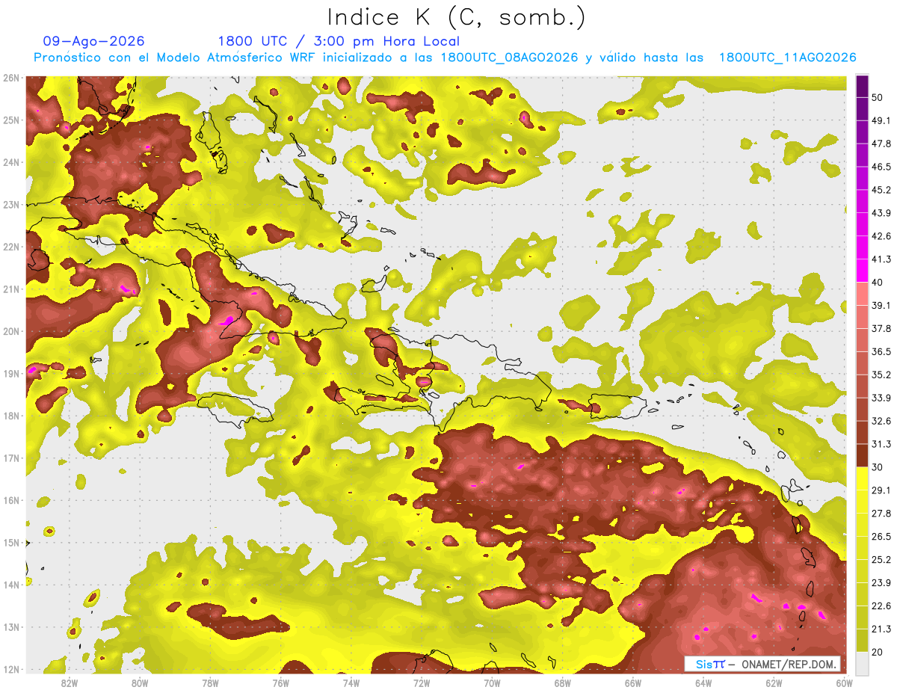Click the colorbar value 27.8
The height and width of the screenshot is (693, 897).
tap(881, 514)
